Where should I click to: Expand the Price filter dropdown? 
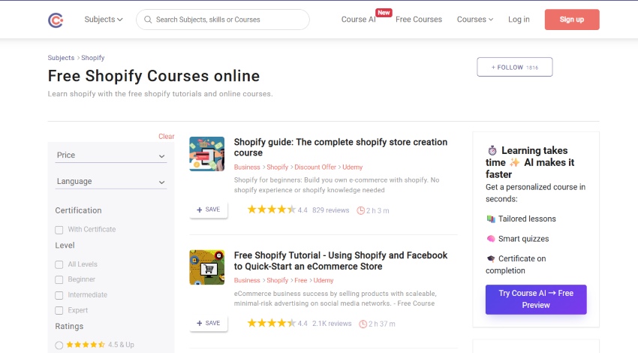tap(111, 155)
